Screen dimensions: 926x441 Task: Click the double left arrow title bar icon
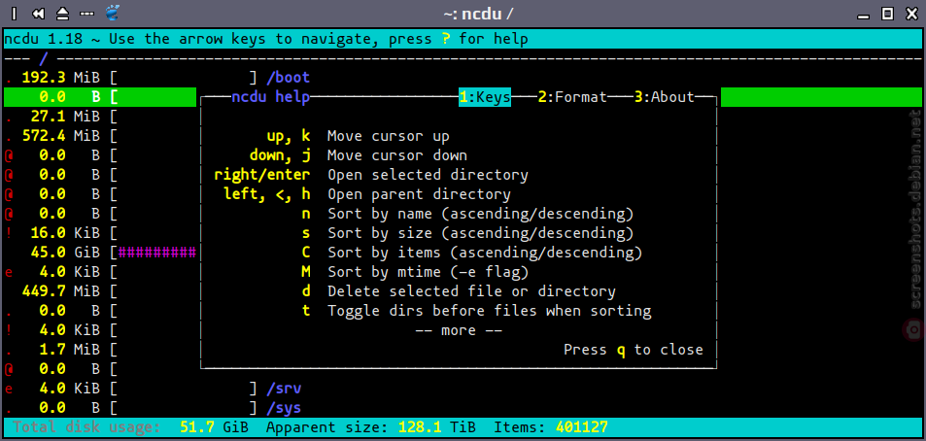click(38, 13)
